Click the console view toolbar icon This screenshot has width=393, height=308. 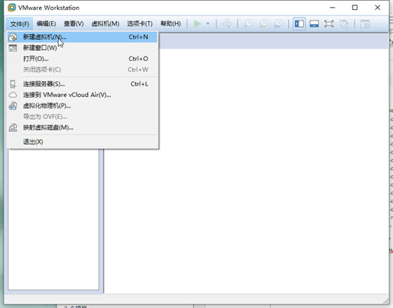[365, 24]
